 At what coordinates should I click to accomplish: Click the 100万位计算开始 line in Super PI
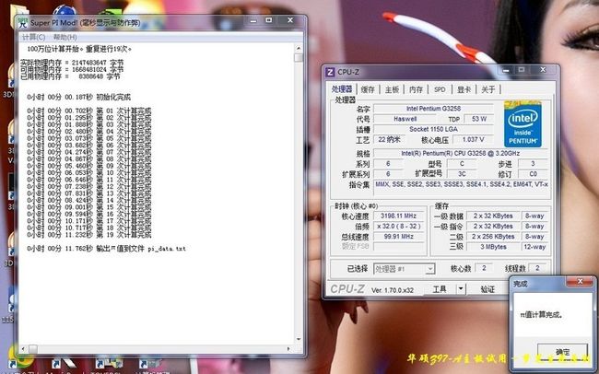pyautogui.click(x=79, y=49)
